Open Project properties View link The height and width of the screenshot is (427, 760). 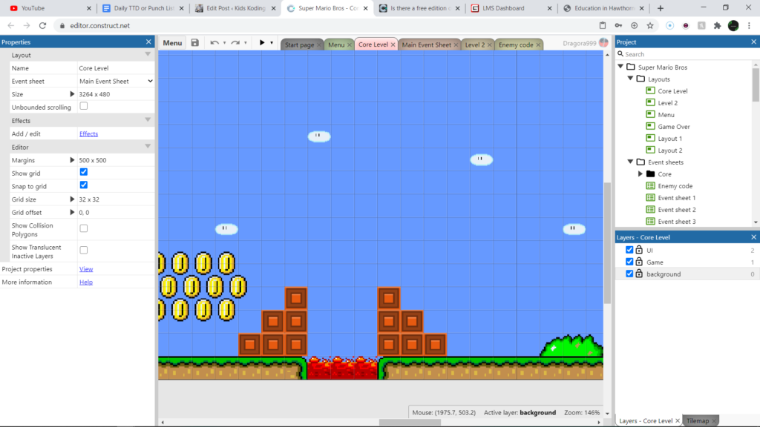pyautogui.click(x=86, y=268)
